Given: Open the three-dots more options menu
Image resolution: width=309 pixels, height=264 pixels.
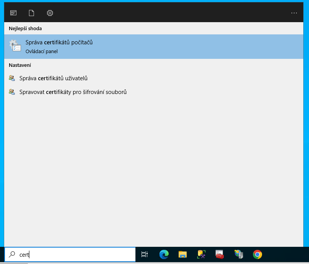Looking at the screenshot, I should [x=294, y=13].
